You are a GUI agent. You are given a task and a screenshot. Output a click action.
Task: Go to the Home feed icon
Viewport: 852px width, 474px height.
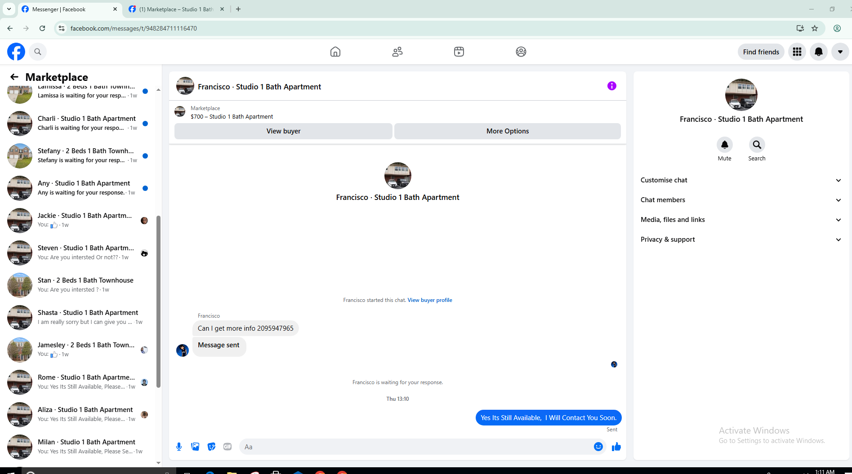pos(335,52)
